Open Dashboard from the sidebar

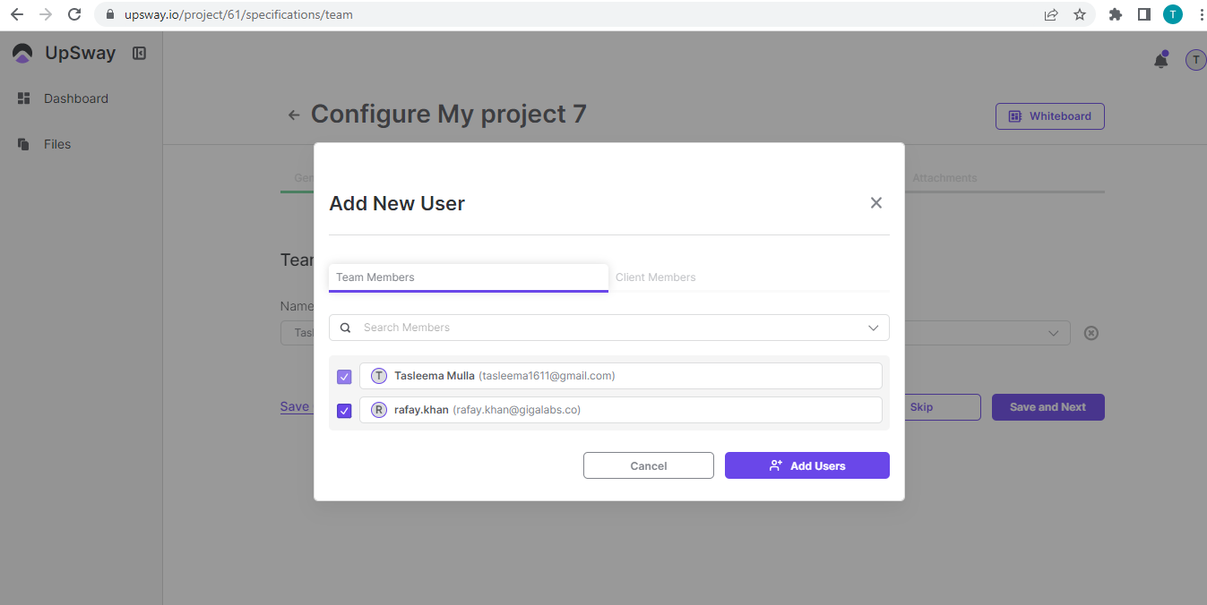75,98
